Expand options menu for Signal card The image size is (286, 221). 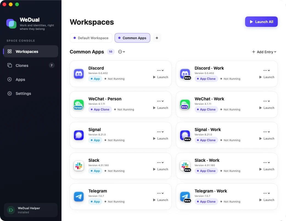coord(160,132)
